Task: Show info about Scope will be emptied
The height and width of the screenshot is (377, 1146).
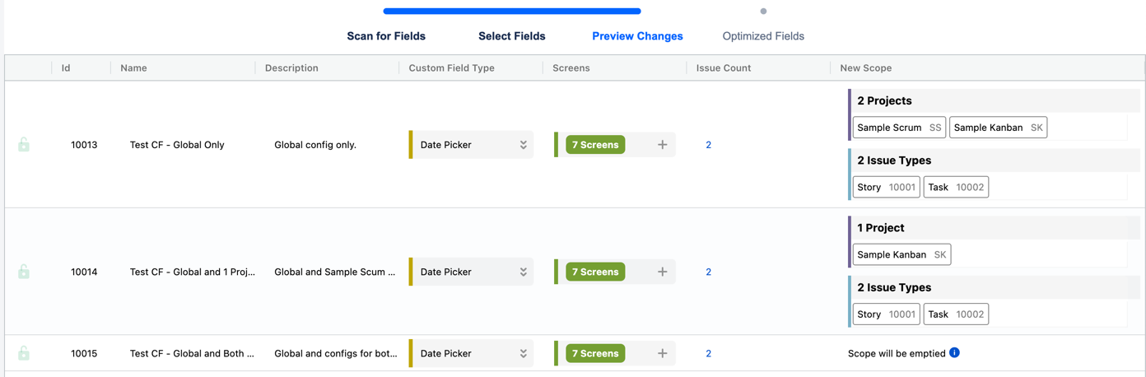Action: (x=954, y=352)
